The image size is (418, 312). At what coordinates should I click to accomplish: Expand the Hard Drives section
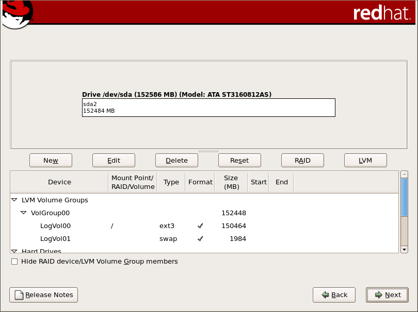14,251
